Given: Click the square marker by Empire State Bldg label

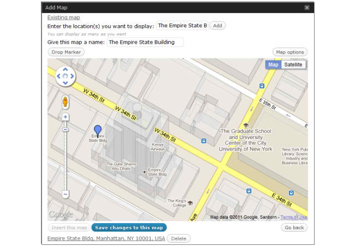Looking at the screenshot, I should click(x=144, y=172).
